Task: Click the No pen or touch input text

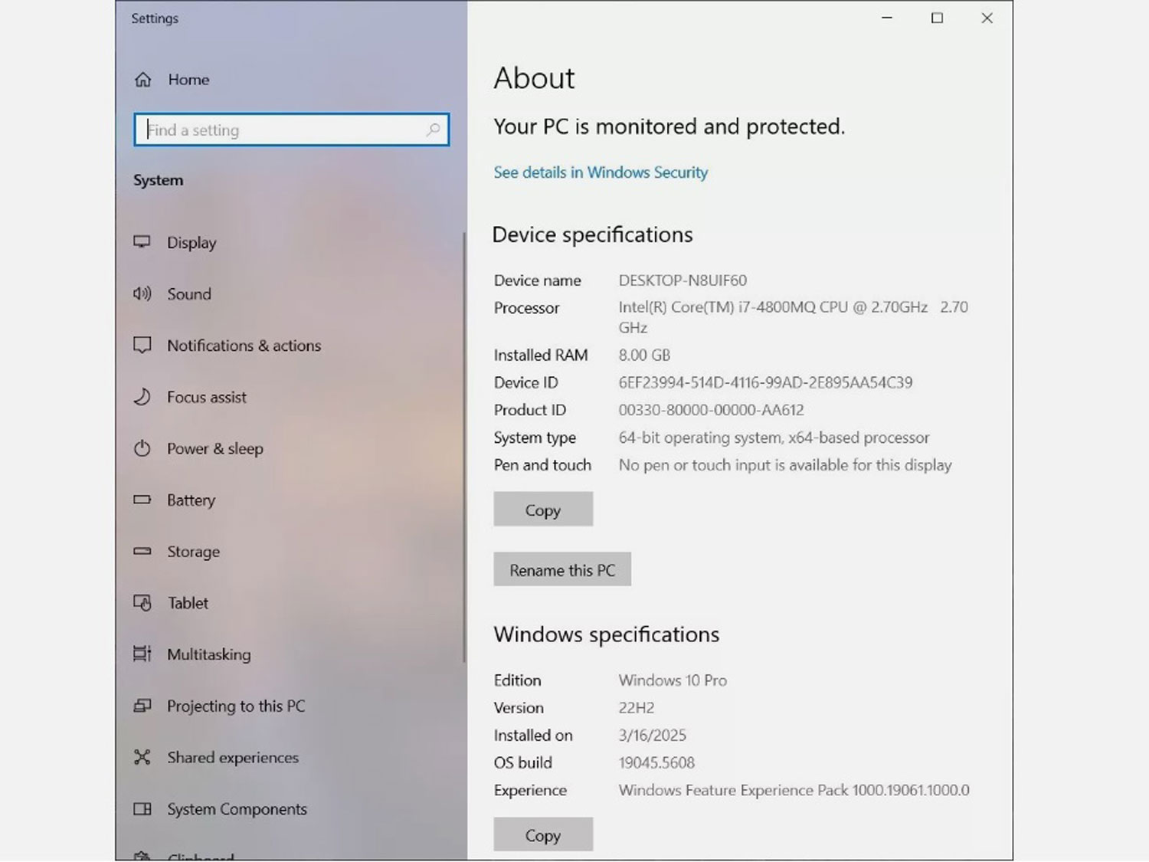Action: point(785,465)
